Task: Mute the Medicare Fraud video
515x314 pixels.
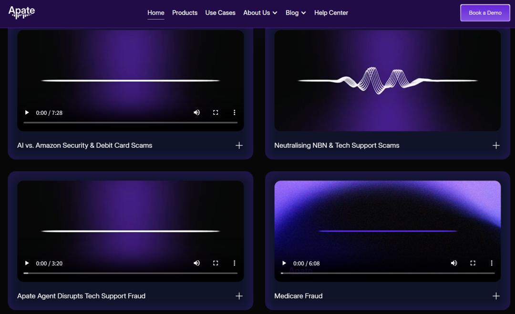Action: tap(454, 263)
